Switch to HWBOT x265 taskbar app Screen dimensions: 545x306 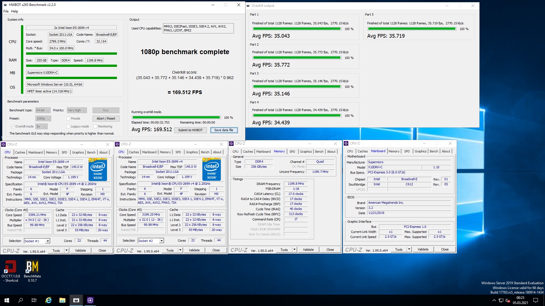coord(76,300)
